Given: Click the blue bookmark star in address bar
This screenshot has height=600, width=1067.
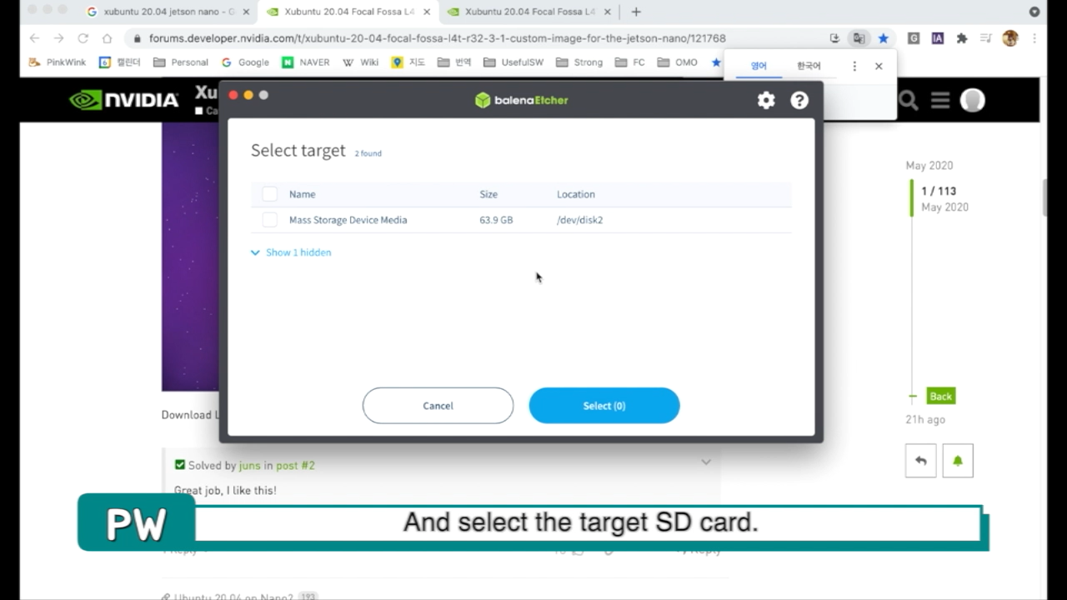Looking at the screenshot, I should click(883, 38).
